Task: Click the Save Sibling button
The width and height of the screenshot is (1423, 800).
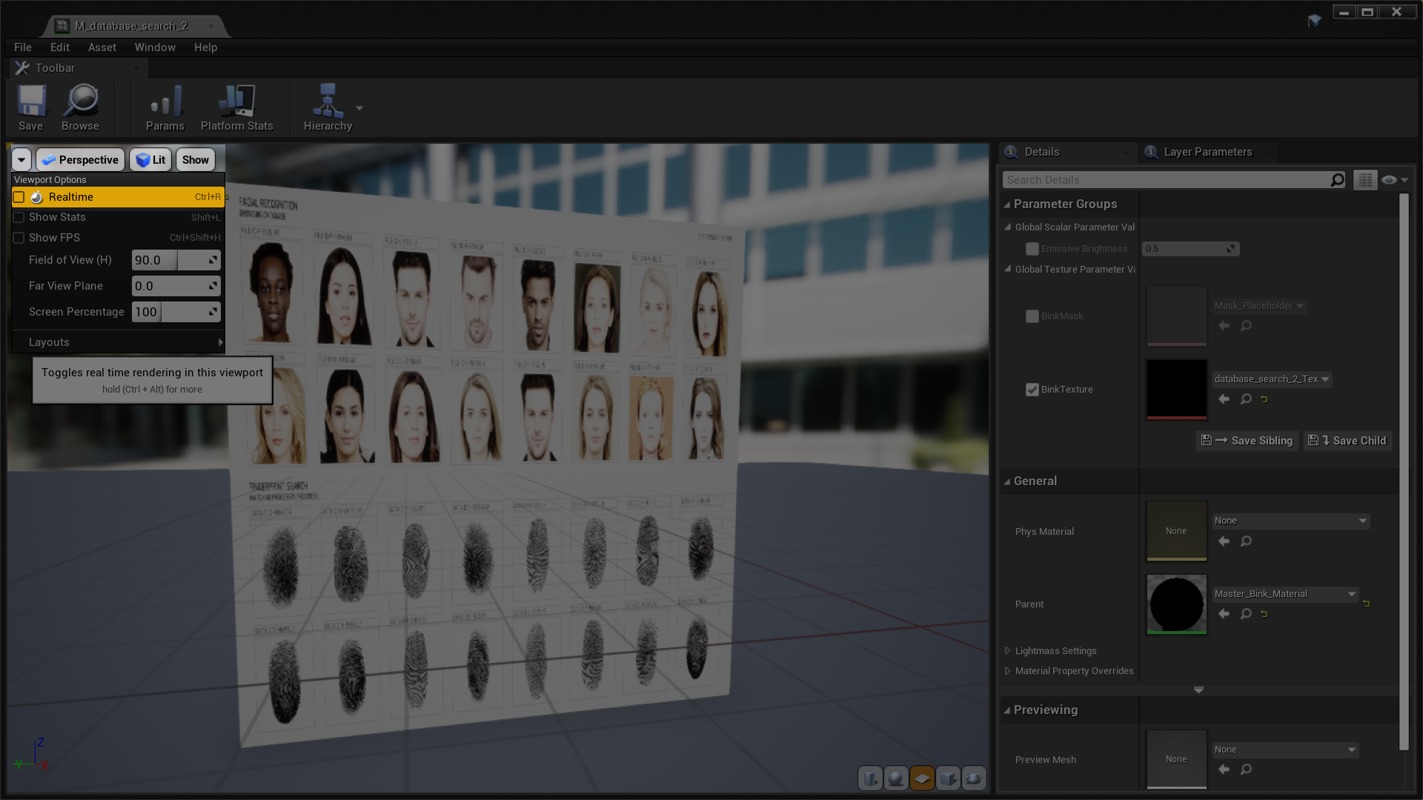Action: pyautogui.click(x=1247, y=441)
